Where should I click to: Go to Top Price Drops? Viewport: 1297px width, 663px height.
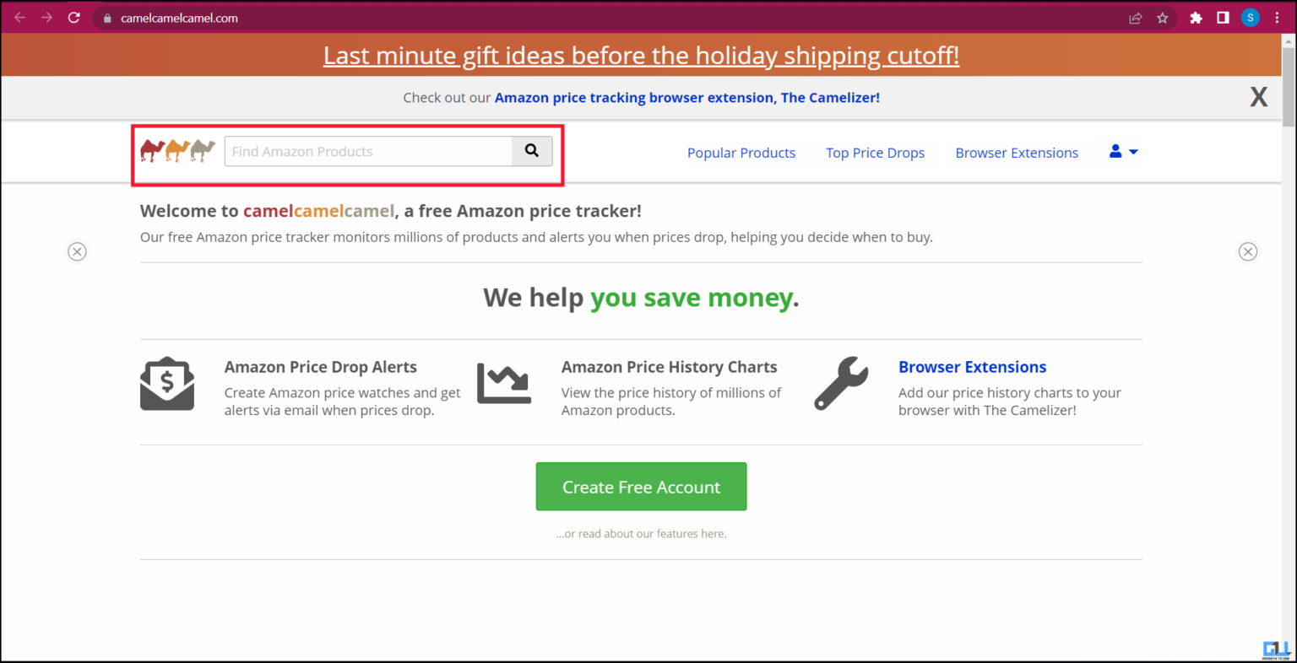(x=875, y=153)
